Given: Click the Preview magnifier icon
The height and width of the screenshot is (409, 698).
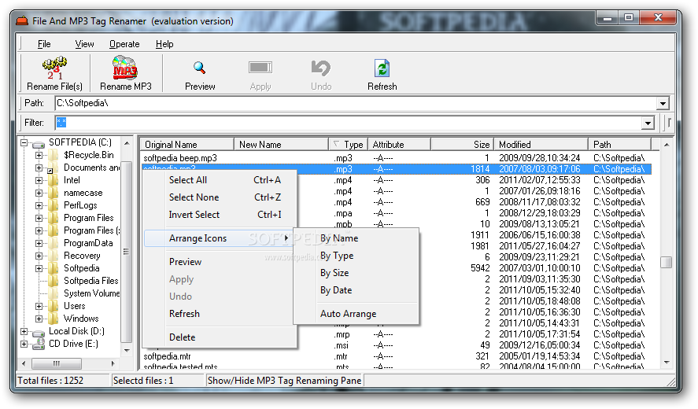Looking at the screenshot, I should click(199, 68).
